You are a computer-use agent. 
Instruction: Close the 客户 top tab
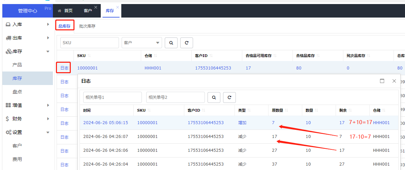(96, 7)
